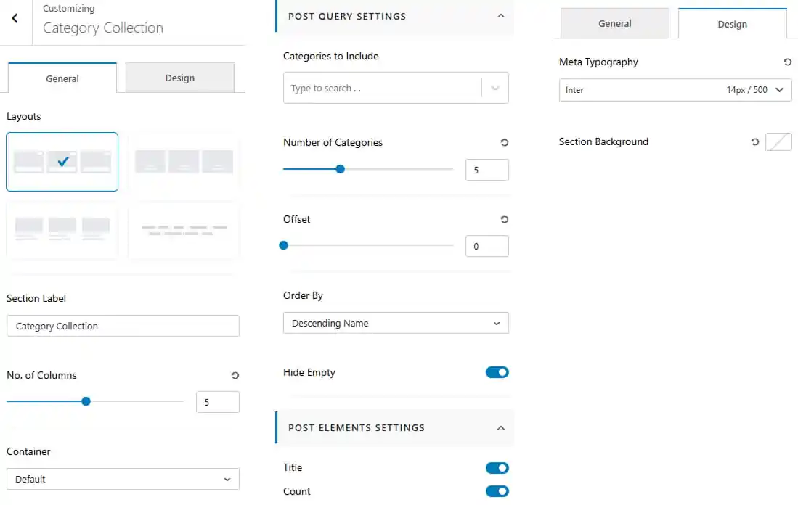
Task: Turn off the Title toggle
Action: pyautogui.click(x=497, y=468)
